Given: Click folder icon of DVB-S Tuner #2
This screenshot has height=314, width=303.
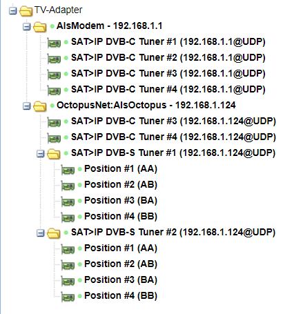Looking at the screenshot, I should click(x=54, y=233).
